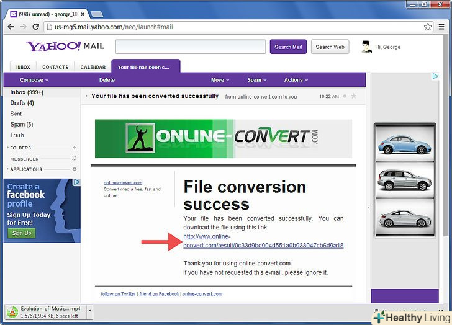Open the Sent folder
452x325 pixels.
(16, 114)
